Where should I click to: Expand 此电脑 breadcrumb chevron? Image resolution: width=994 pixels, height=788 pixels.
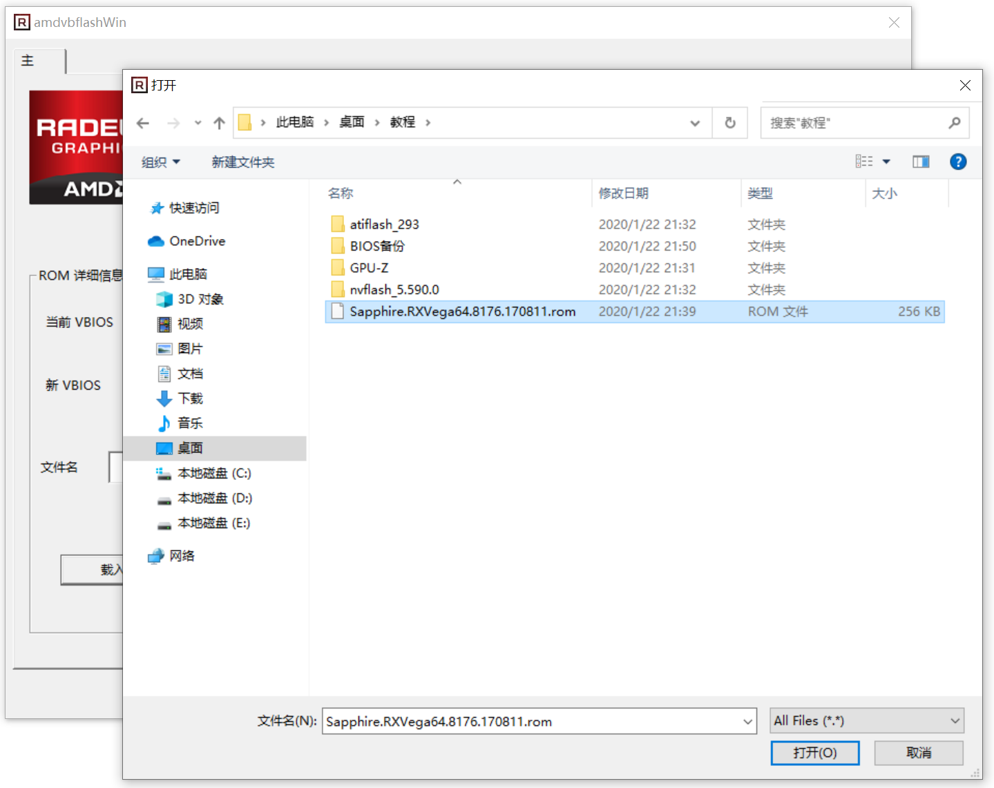(327, 123)
